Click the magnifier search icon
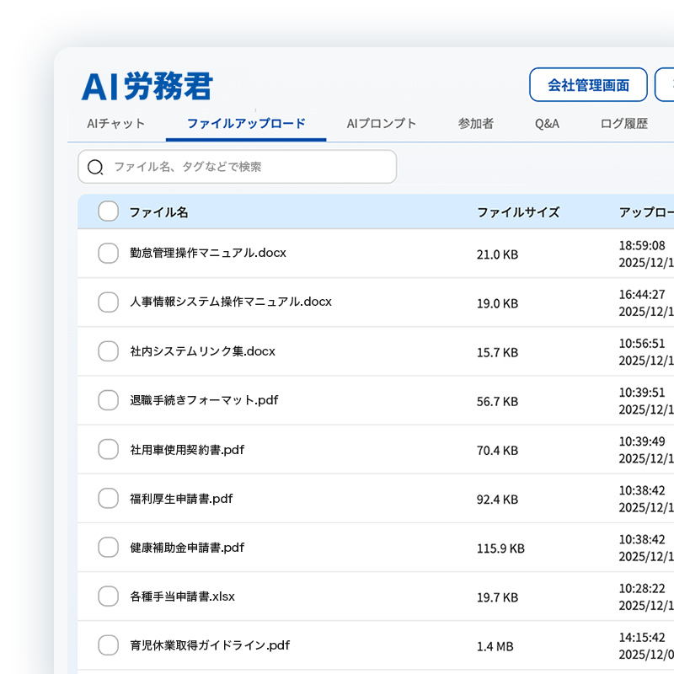Screen dimensions: 674x674 coord(95,167)
